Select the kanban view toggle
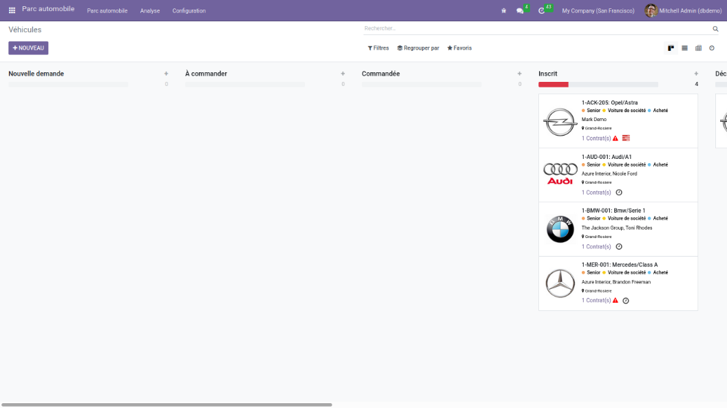 click(671, 48)
